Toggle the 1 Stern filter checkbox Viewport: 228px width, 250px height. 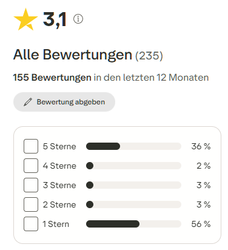tap(31, 224)
